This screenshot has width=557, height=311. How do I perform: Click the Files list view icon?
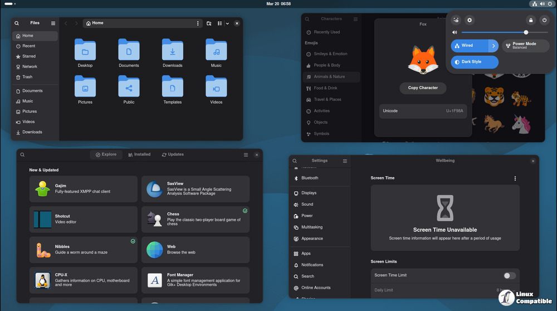[220, 23]
